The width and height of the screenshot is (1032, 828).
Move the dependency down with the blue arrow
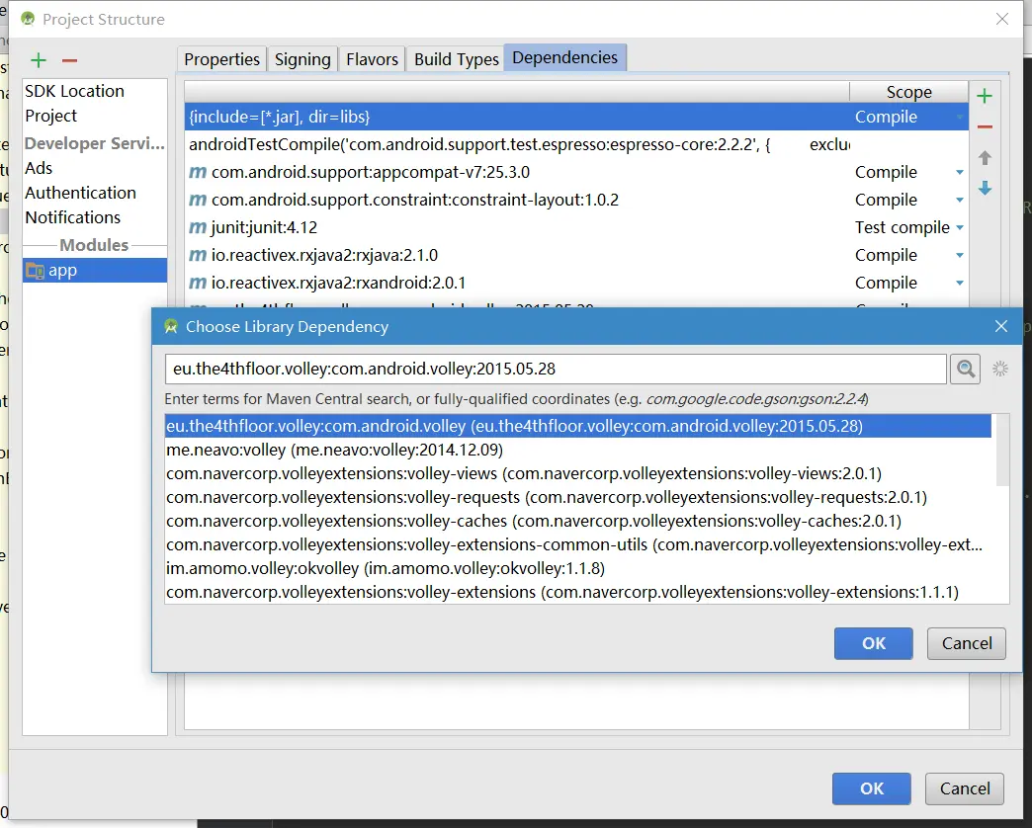point(985,189)
